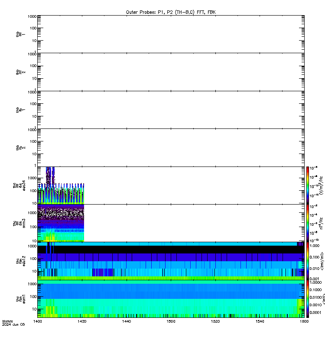Click the '<|nT|>' color bar units label
This screenshot has height=346, width=325.
pyautogui.click(x=323, y=299)
